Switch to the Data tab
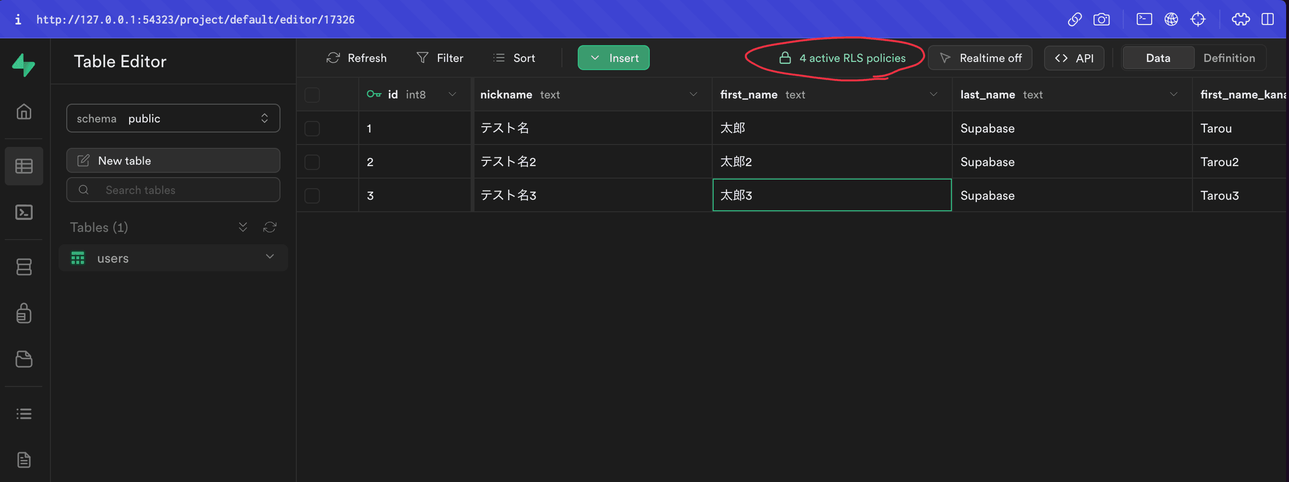This screenshot has height=482, width=1289. point(1157,58)
